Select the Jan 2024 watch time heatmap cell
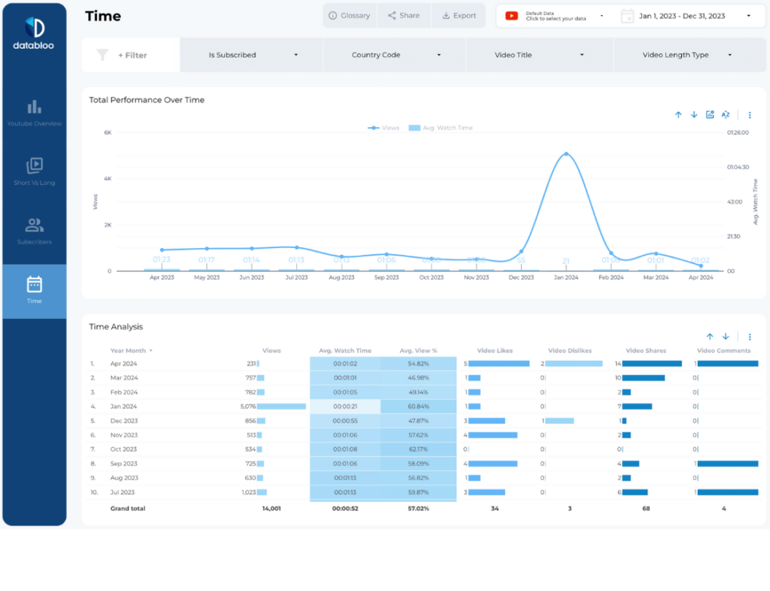770x591 pixels. pos(344,406)
